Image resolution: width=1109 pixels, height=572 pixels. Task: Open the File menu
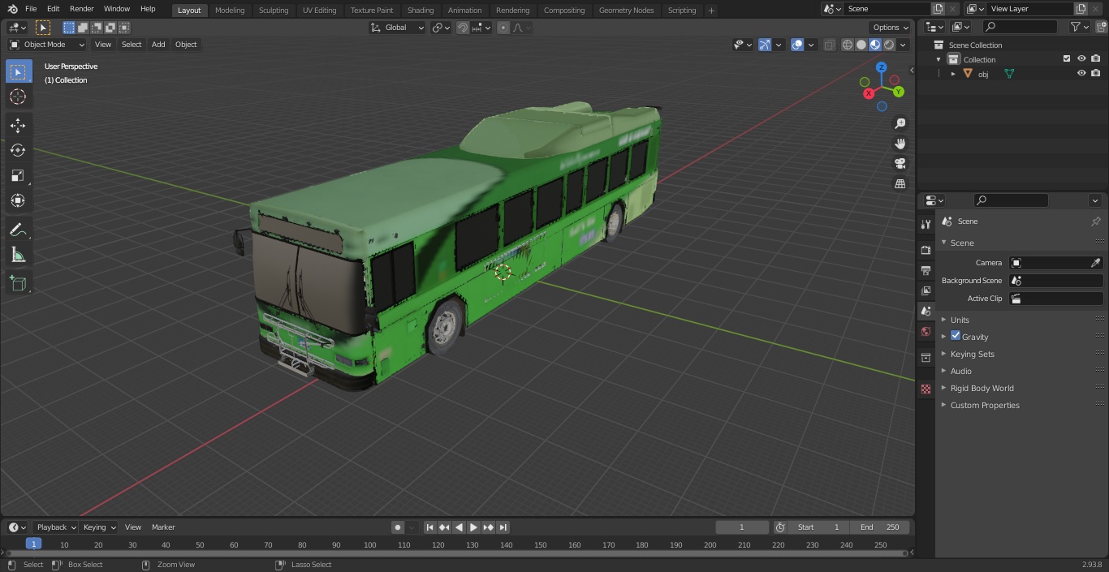(x=31, y=9)
